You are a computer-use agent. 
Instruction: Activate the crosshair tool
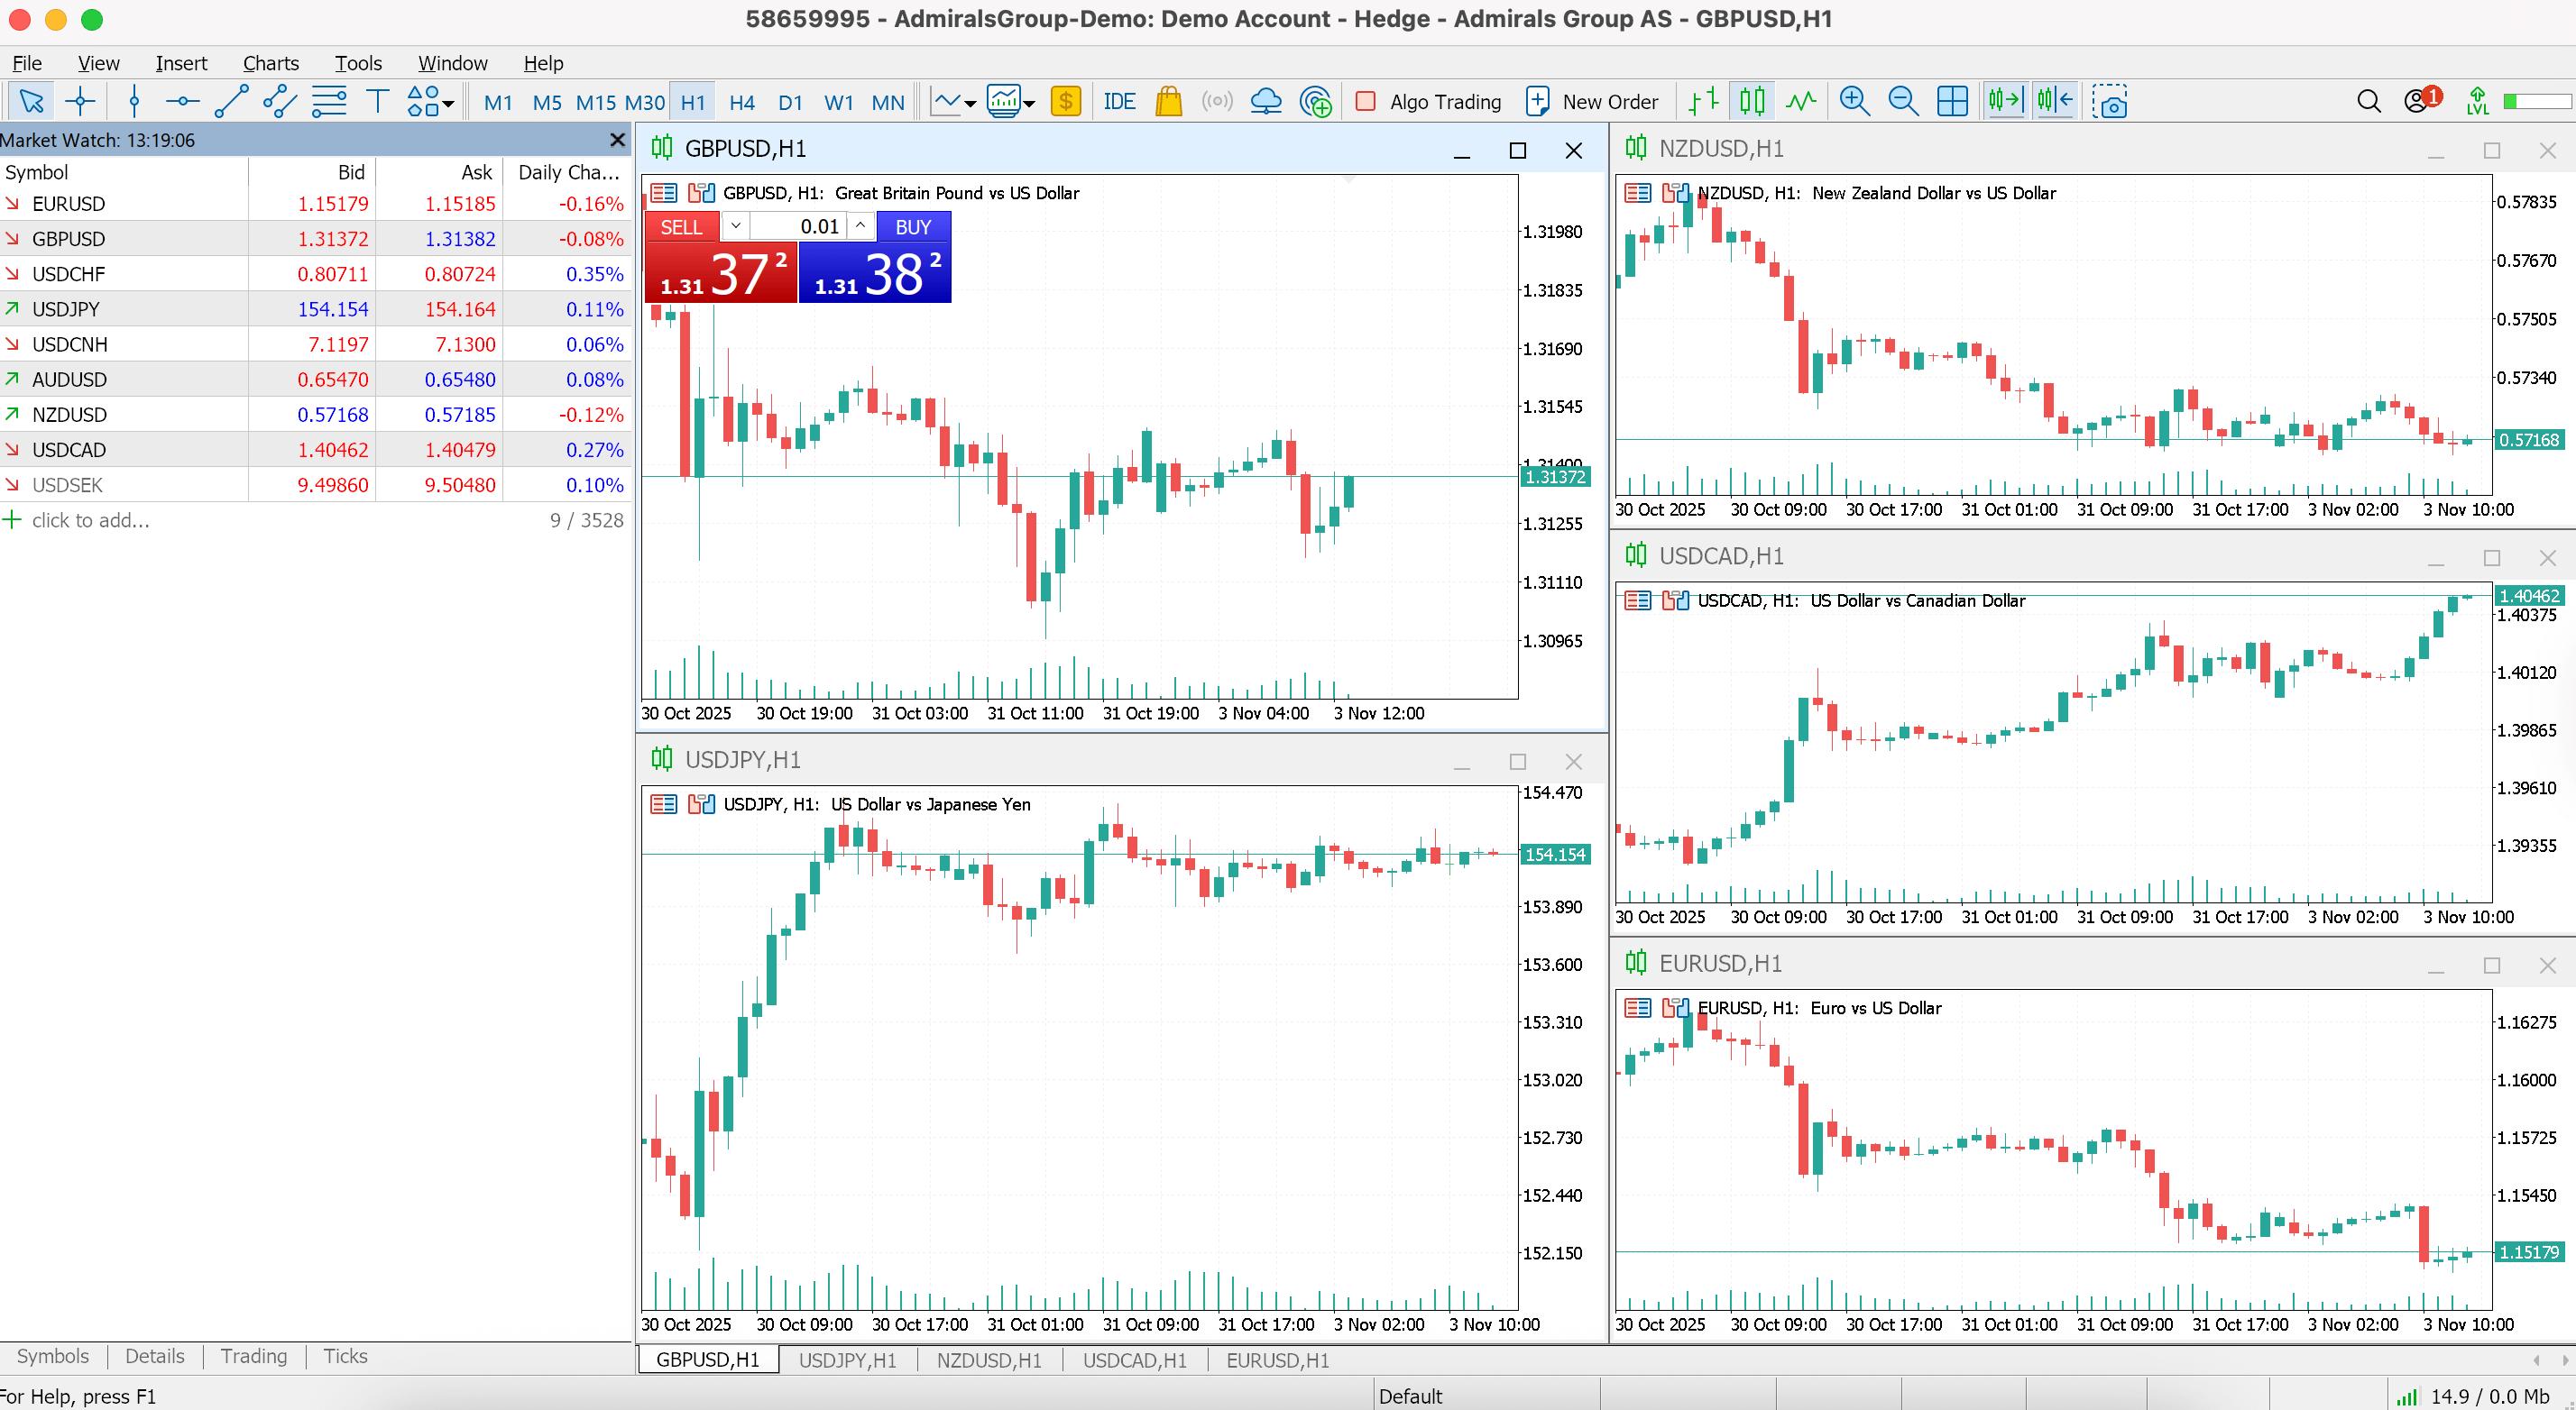pos(80,101)
